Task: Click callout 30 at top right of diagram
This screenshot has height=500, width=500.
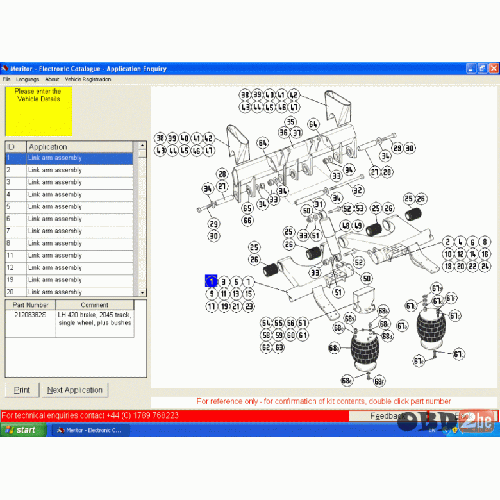Action: click(410, 148)
